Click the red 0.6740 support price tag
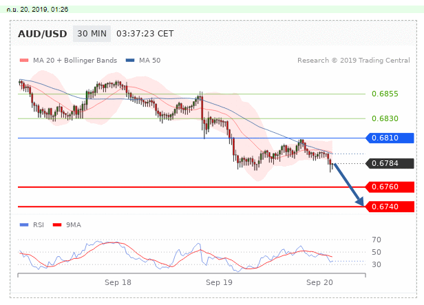 [390, 207]
